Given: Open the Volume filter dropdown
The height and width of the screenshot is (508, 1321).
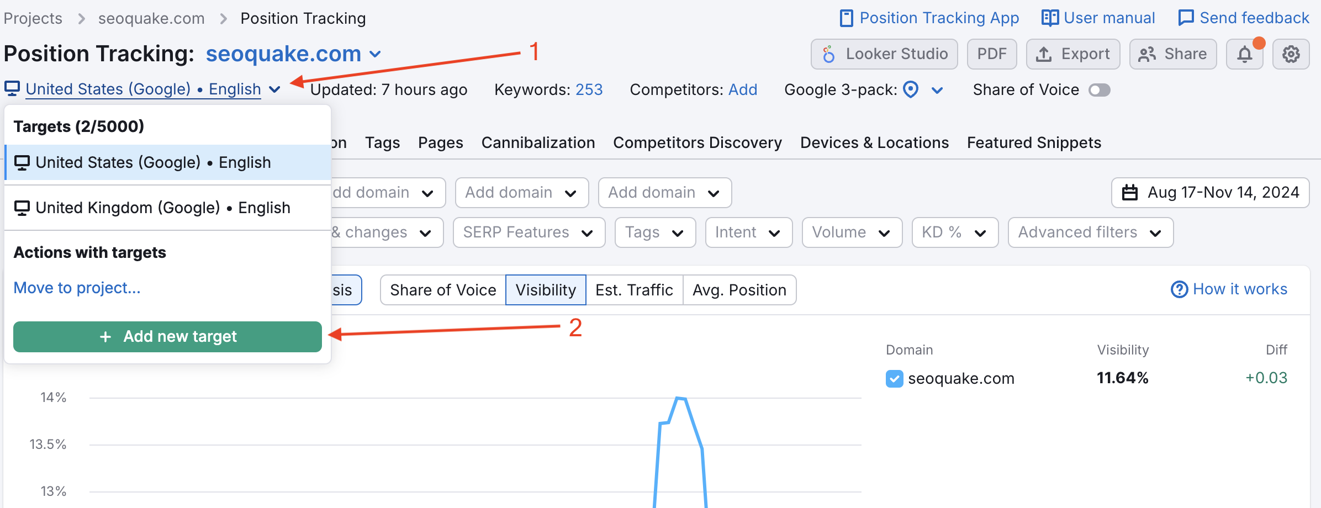Looking at the screenshot, I should [x=852, y=232].
